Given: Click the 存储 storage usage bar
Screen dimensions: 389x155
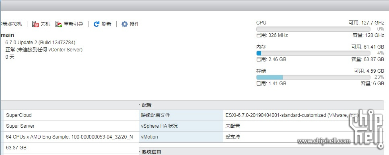Looking at the screenshot, I should coord(313,77).
